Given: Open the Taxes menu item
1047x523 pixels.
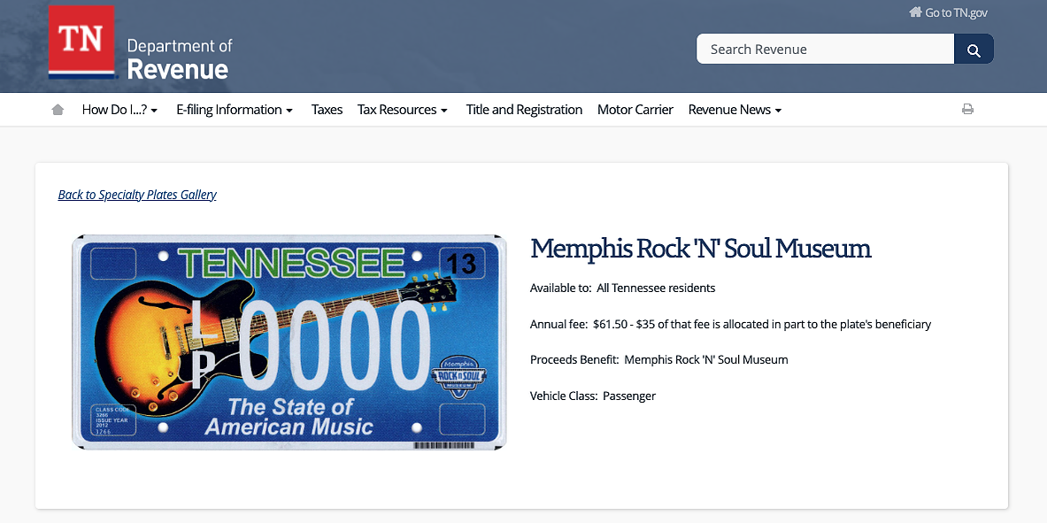Looking at the screenshot, I should [327, 110].
